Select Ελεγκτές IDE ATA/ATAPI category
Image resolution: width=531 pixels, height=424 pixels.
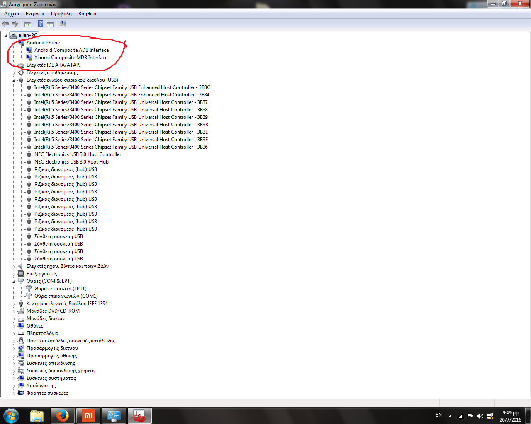click(54, 65)
